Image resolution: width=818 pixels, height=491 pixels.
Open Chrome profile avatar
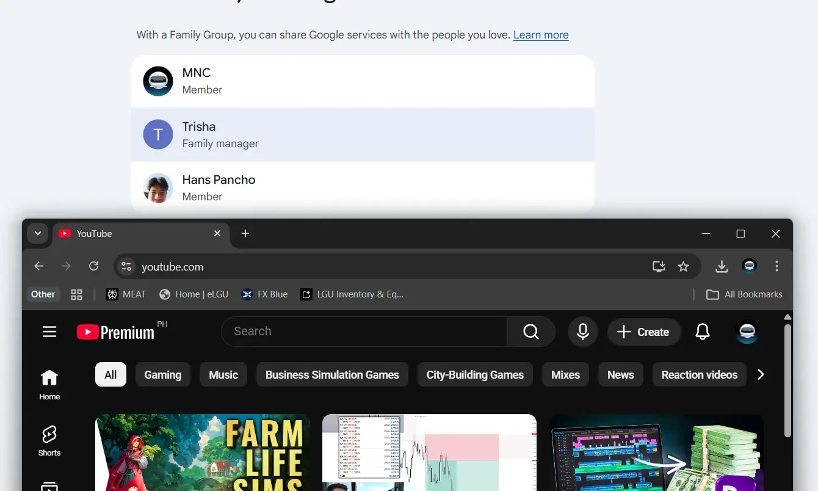click(749, 266)
